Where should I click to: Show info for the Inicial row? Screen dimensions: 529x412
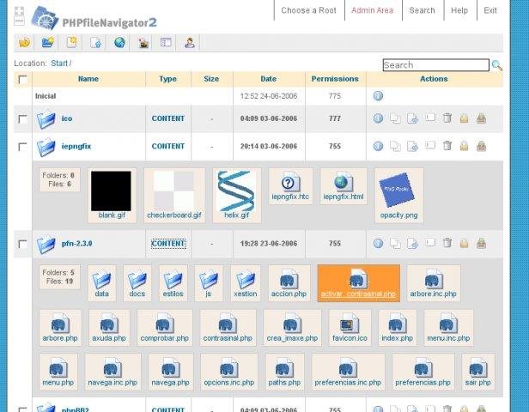pos(378,96)
